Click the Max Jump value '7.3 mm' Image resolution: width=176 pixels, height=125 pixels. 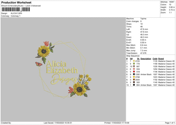[x=143, y=50]
